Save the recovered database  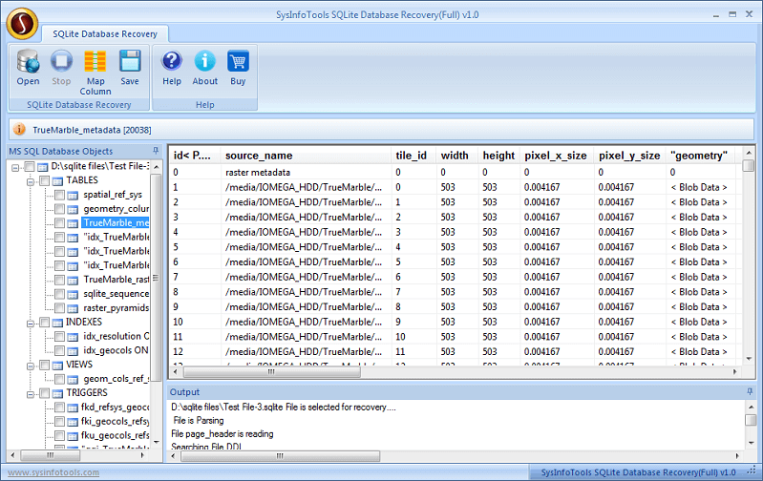tap(130, 68)
